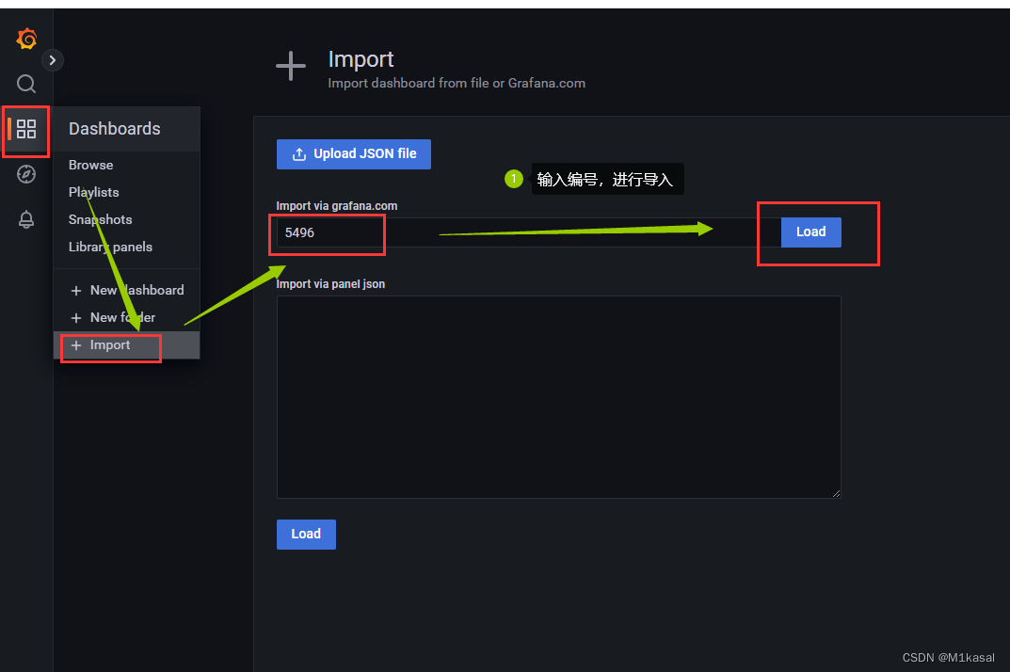
Task: Open the Explore compass icon
Action: pyautogui.click(x=26, y=174)
